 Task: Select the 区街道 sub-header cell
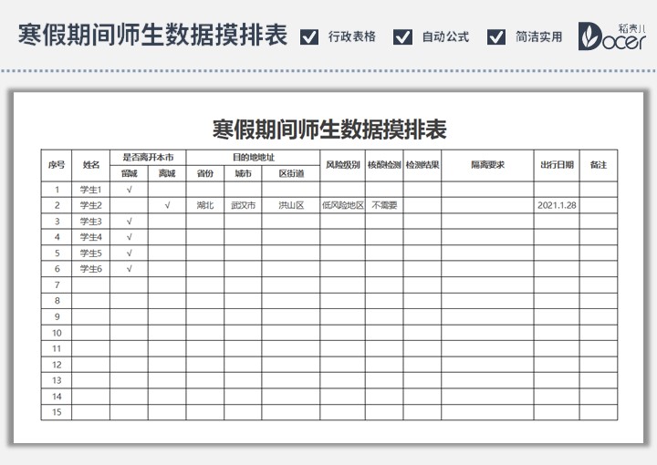point(291,173)
